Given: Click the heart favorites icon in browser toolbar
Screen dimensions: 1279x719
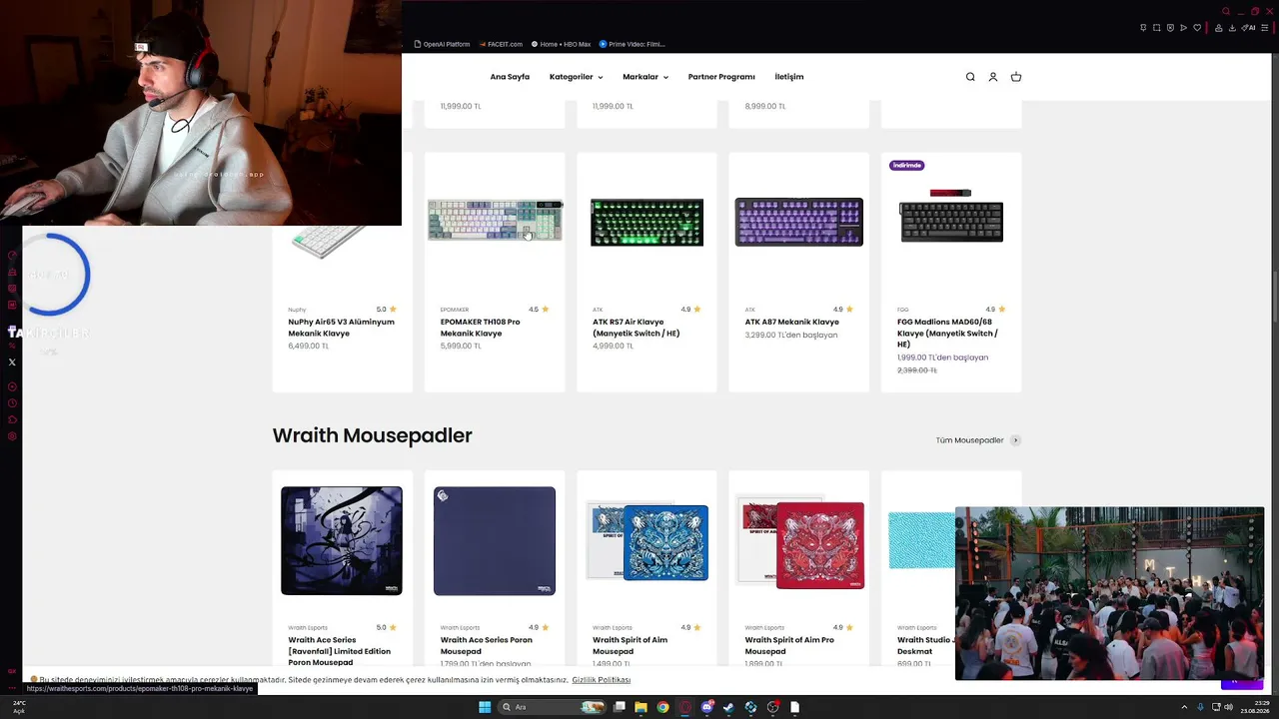Looking at the screenshot, I should click(1197, 28).
